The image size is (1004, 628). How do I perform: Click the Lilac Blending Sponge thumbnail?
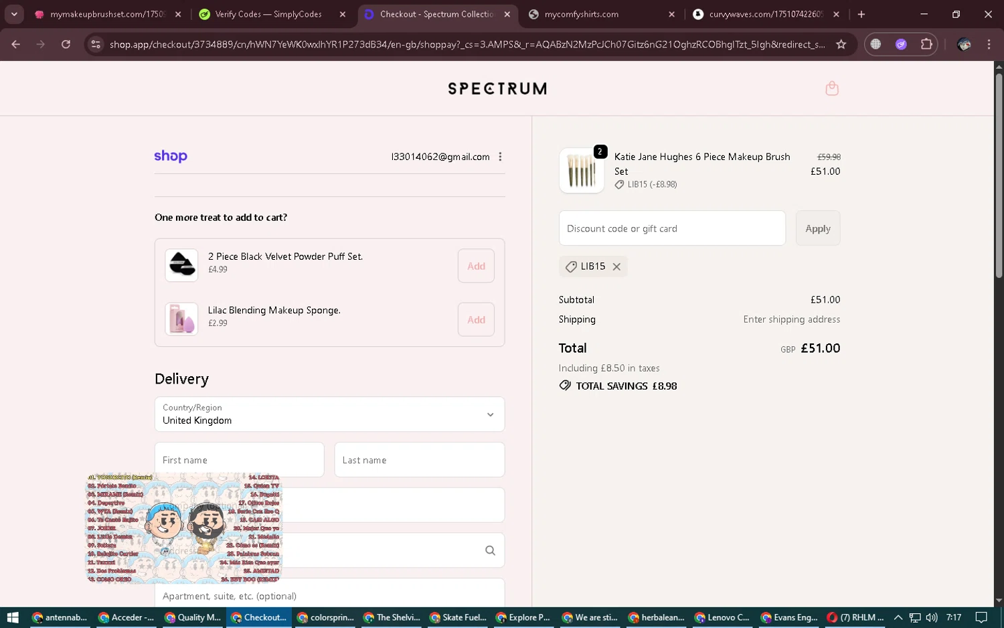181,319
